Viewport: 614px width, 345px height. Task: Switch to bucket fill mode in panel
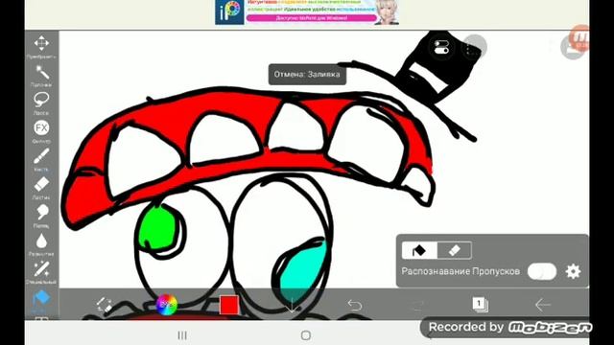pyautogui.click(x=419, y=250)
